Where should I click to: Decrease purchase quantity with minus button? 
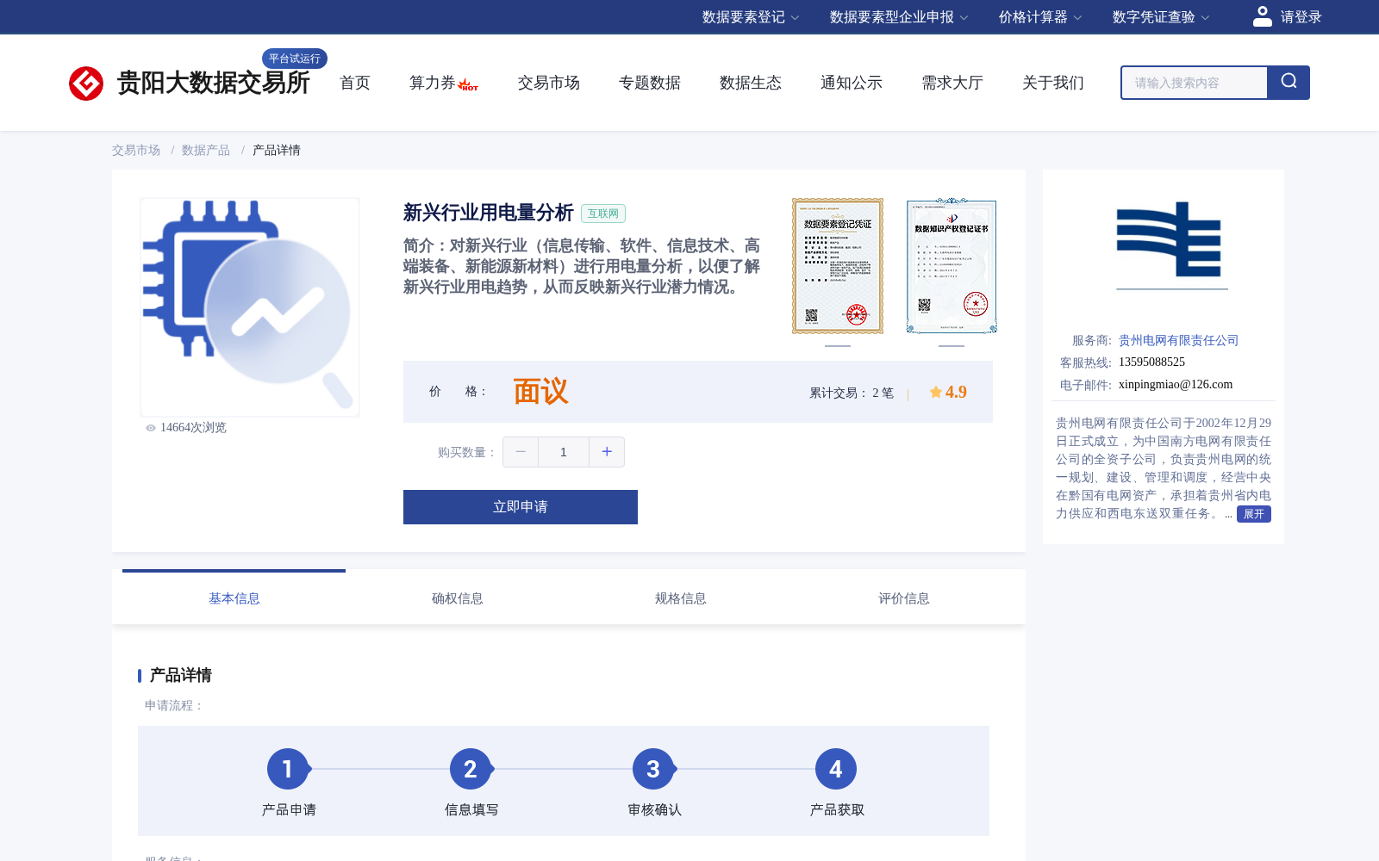pyautogui.click(x=521, y=452)
